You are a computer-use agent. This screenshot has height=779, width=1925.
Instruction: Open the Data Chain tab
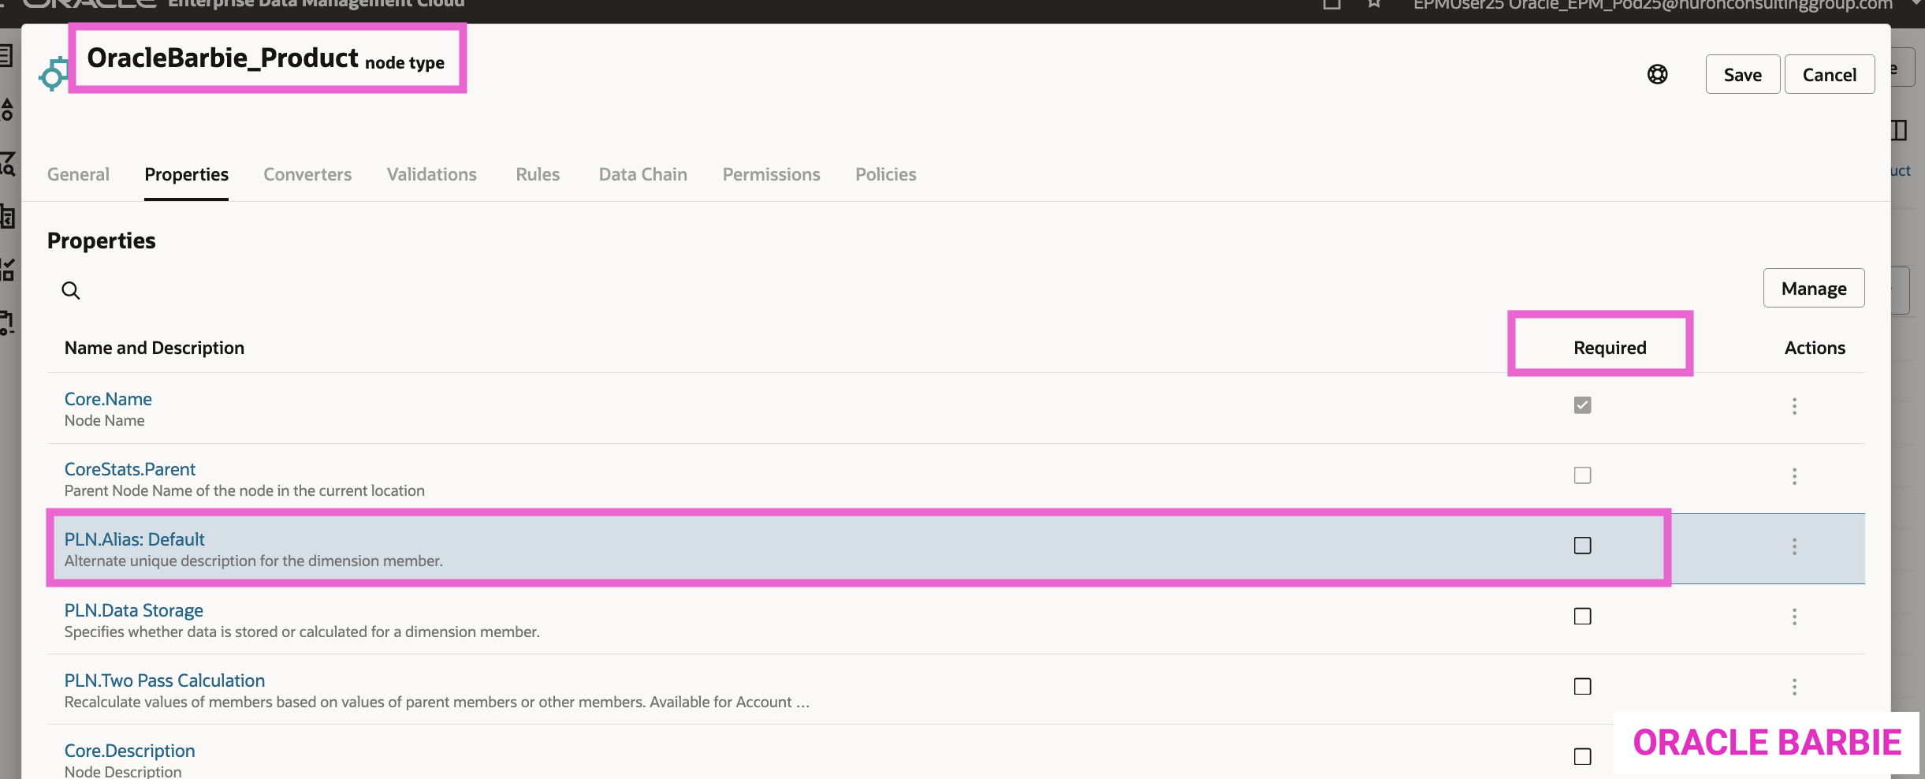(x=642, y=174)
